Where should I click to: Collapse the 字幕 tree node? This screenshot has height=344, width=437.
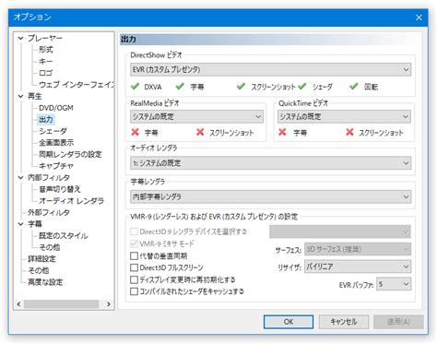(x=20, y=224)
